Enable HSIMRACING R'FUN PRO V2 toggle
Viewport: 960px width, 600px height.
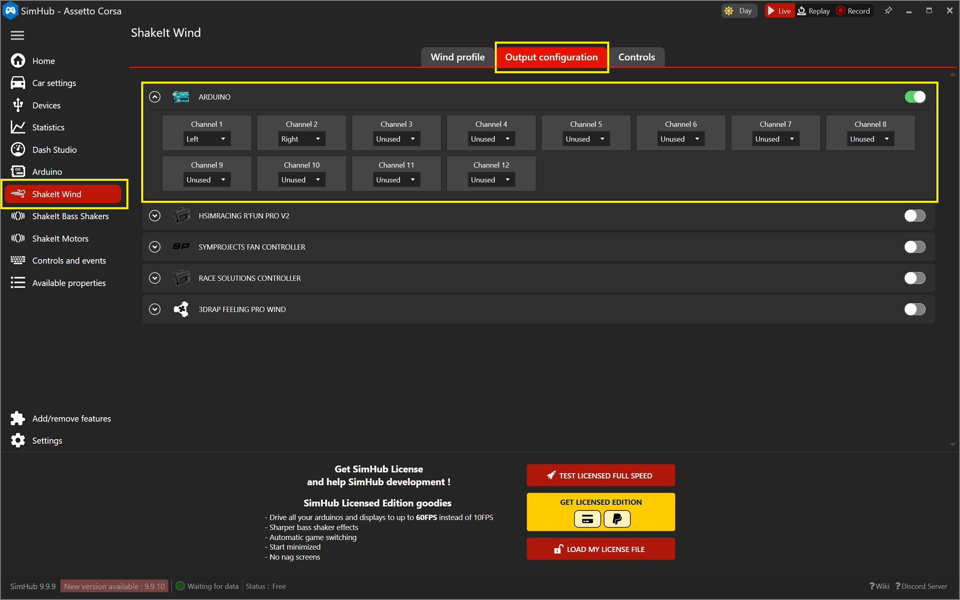915,216
